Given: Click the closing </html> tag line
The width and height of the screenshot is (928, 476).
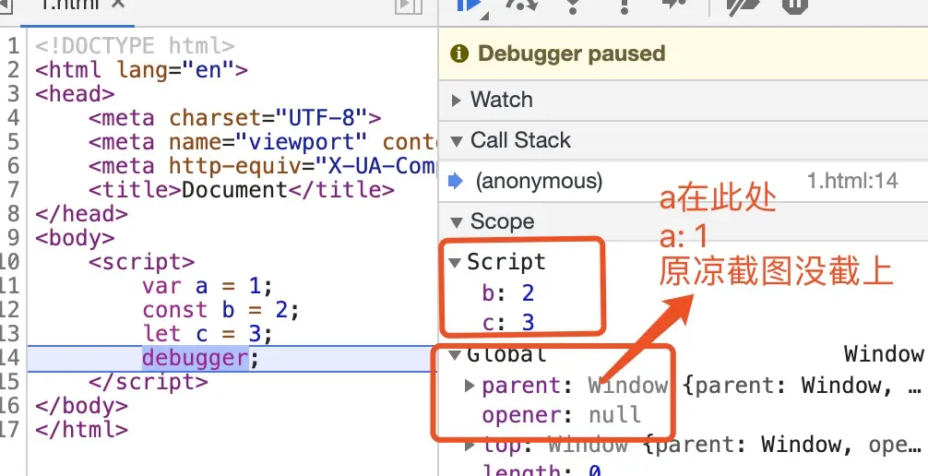Looking at the screenshot, I should pos(81,430).
